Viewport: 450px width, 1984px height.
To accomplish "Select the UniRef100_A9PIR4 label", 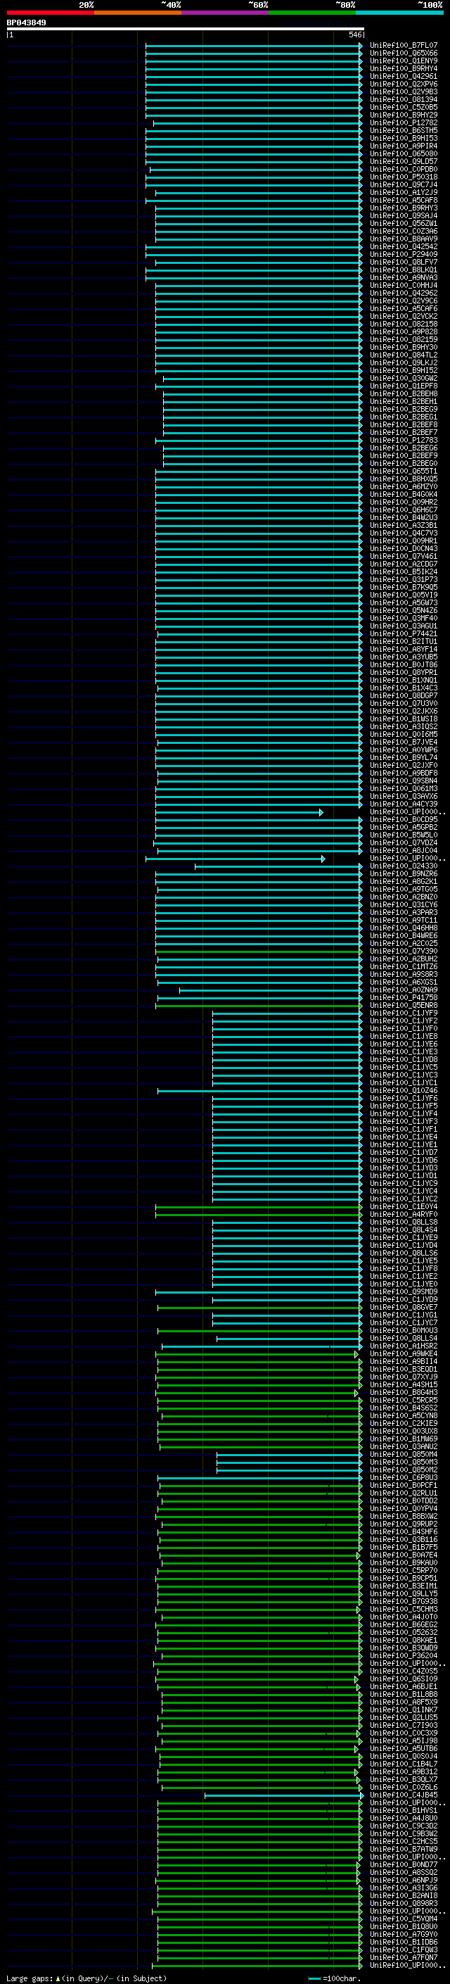I will point(404,146).
